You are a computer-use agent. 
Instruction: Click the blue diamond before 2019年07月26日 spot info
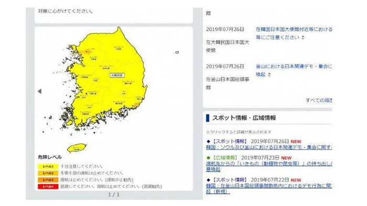(x=208, y=141)
